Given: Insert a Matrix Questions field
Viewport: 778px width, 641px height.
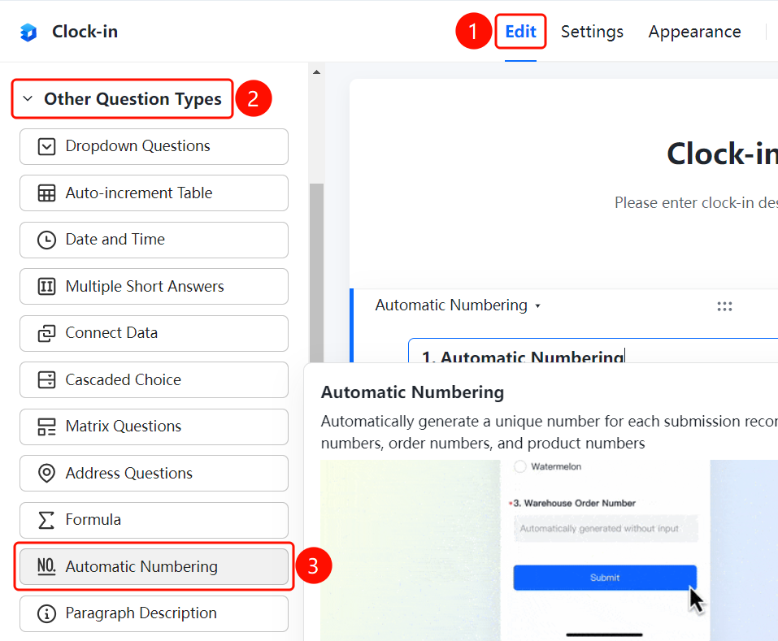Looking at the screenshot, I should point(154,427).
